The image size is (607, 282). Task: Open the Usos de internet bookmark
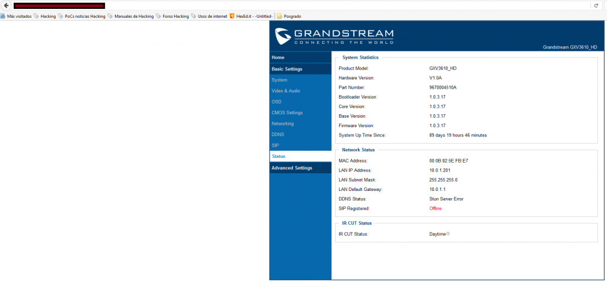[x=209, y=17]
